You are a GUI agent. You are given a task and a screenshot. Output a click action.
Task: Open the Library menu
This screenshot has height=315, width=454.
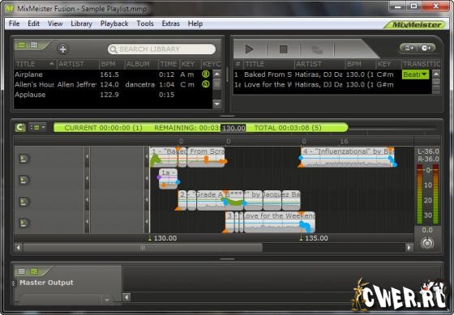(81, 23)
